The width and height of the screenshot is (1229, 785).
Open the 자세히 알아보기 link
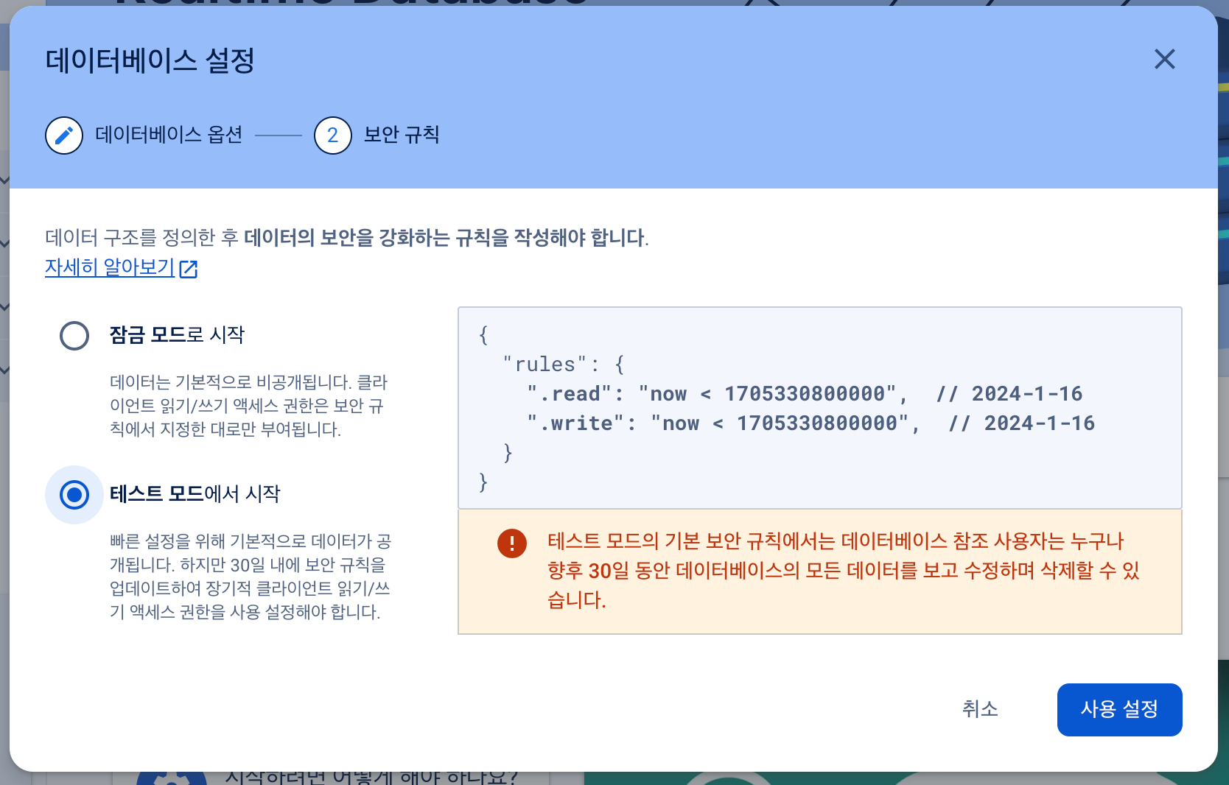(110, 267)
